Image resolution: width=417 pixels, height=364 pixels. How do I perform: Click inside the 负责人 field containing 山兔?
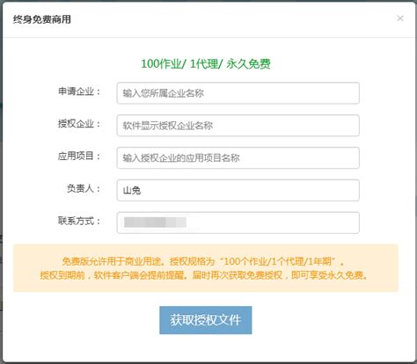click(x=238, y=190)
